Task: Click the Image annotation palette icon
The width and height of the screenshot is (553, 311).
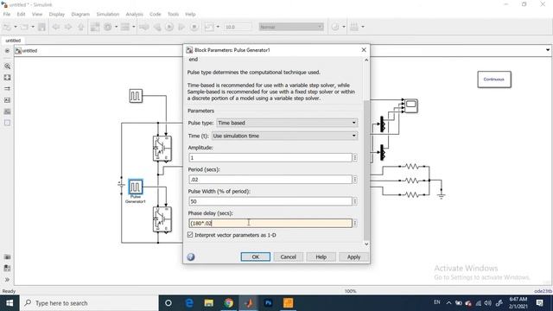Action: click(8, 100)
